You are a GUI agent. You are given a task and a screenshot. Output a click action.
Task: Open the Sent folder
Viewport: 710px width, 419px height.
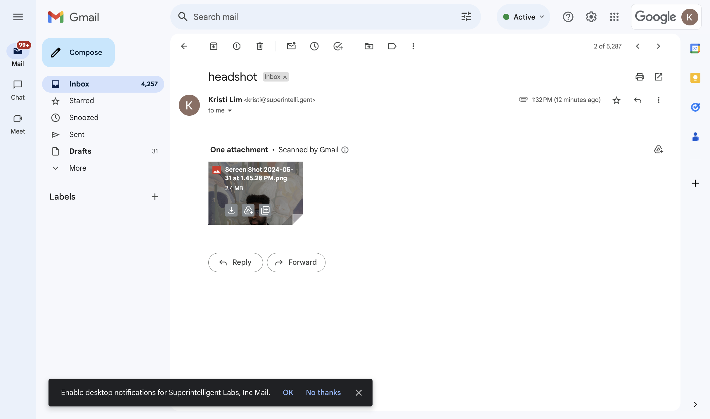pyautogui.click(x=77, y=134)
